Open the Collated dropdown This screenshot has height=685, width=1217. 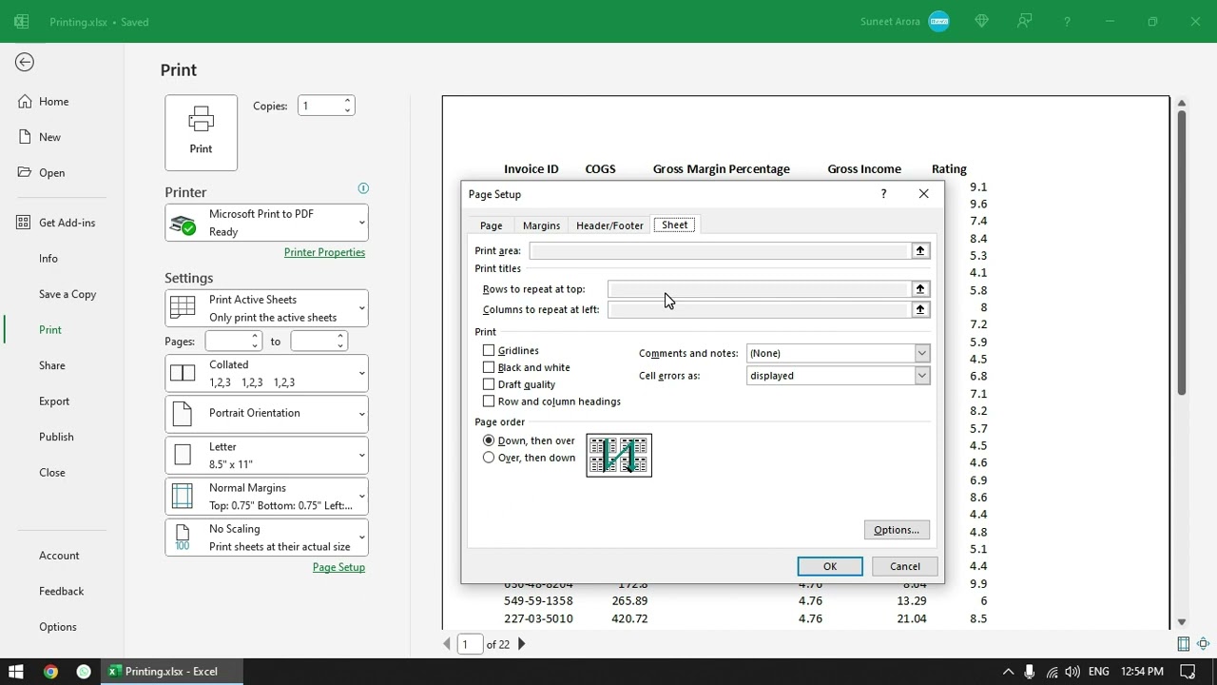click(x=266, y=373)
